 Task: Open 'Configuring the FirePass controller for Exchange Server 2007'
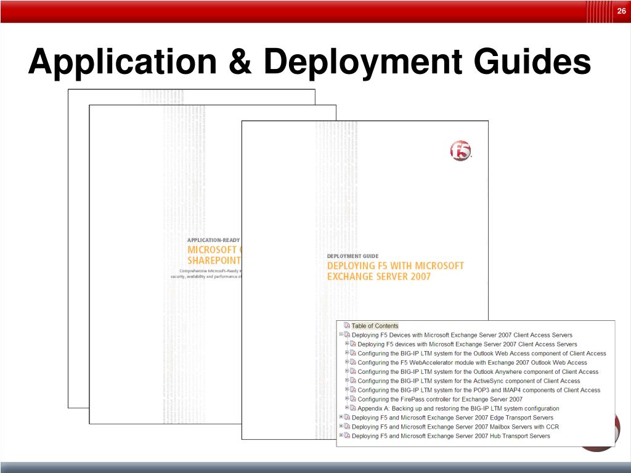(440, 399)
